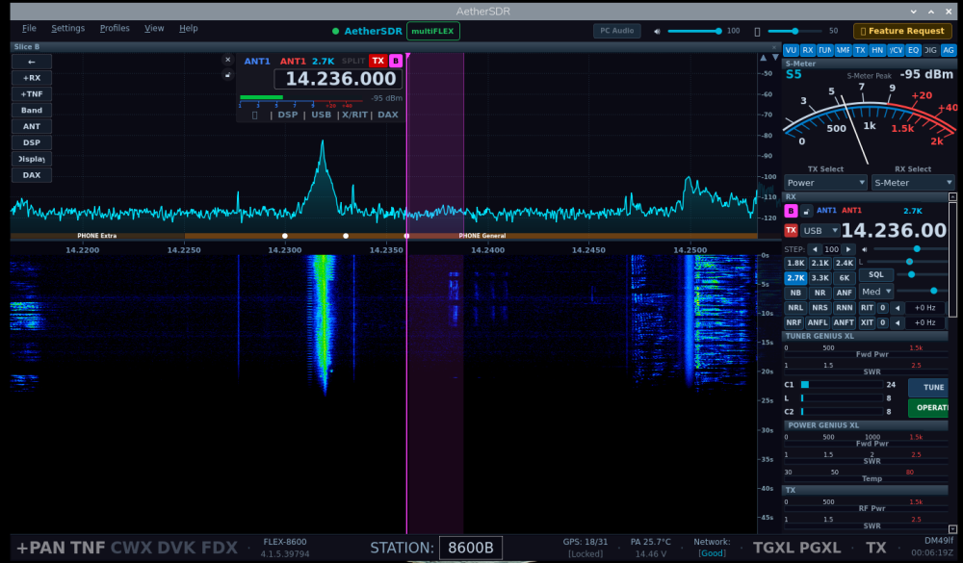Click the red TX badge in slice flag

click(x=377, y=61)
